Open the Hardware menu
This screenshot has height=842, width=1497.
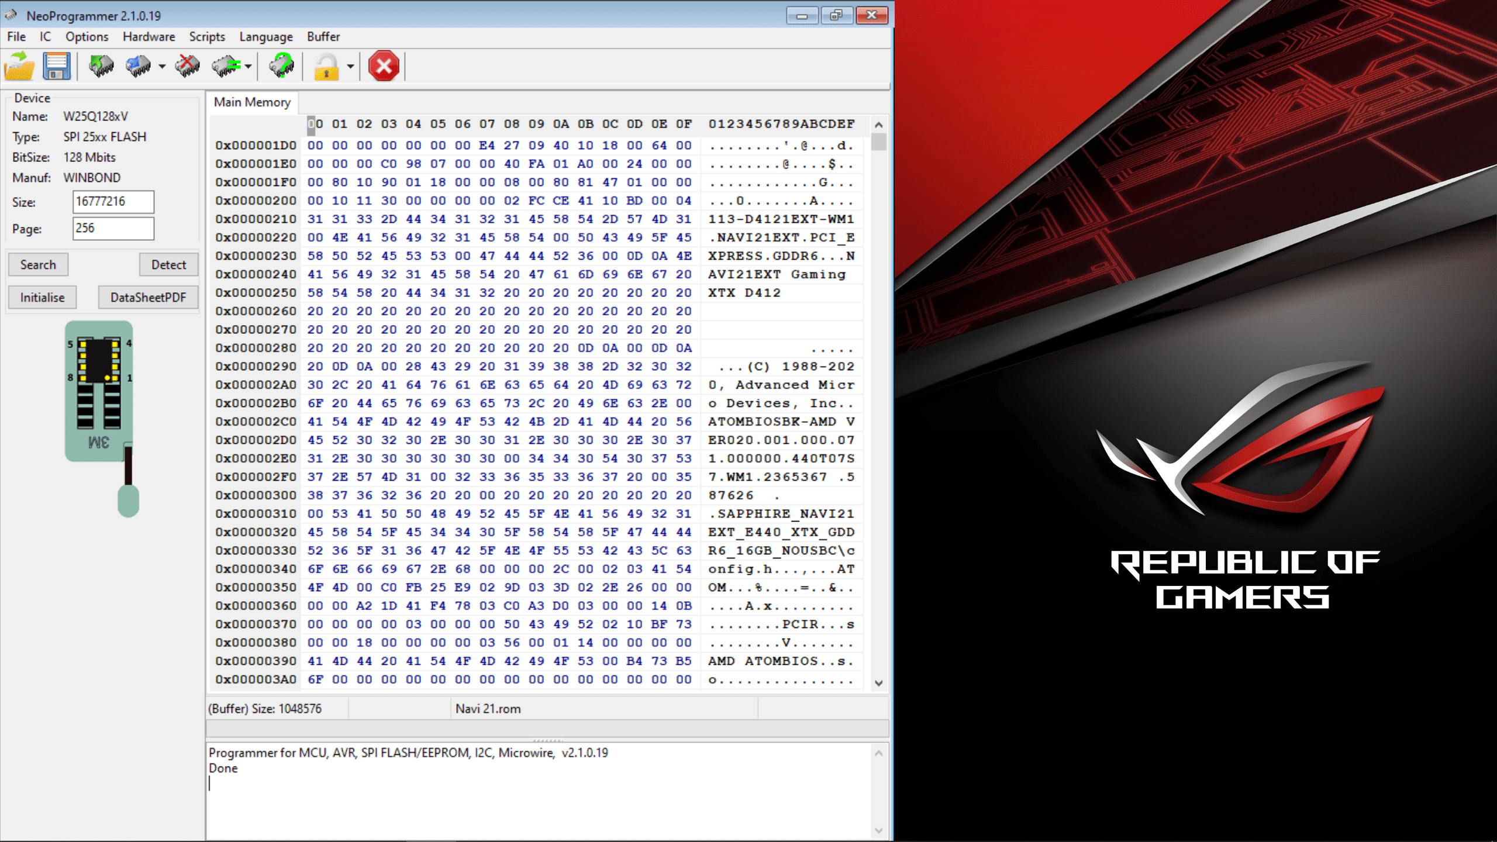click(x=149, y=36)
